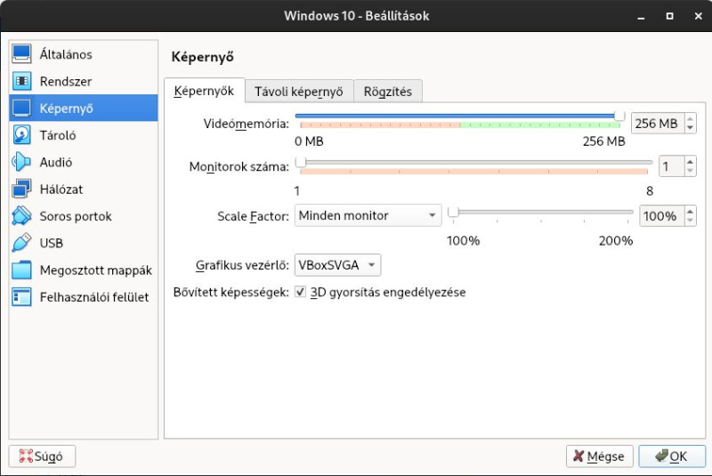Increase monitor count with up arrow
Screen dimensions: 712x476
coord(691,162)
